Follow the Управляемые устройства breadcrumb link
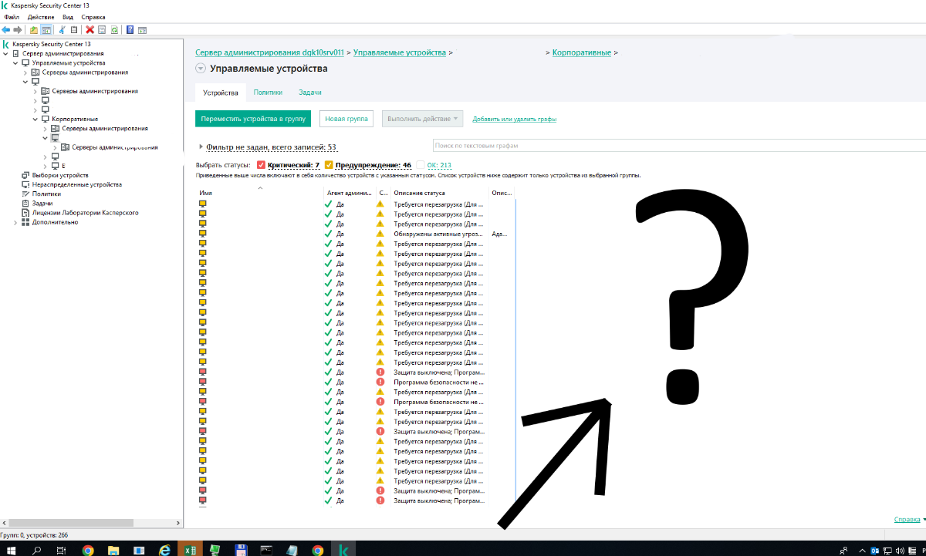The height and width of the screenshot is (556, 926). [400, 52]
